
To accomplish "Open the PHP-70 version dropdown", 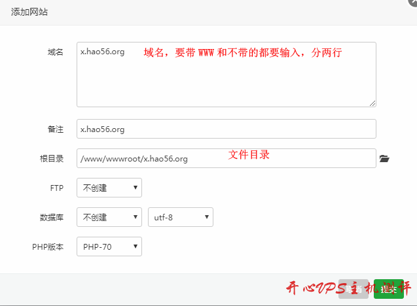I will tap(109, 246).
